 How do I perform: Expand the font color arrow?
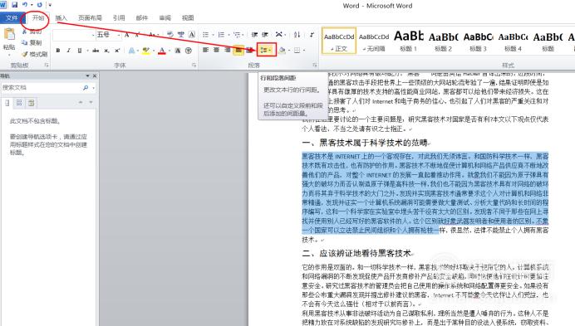[169, 51]
